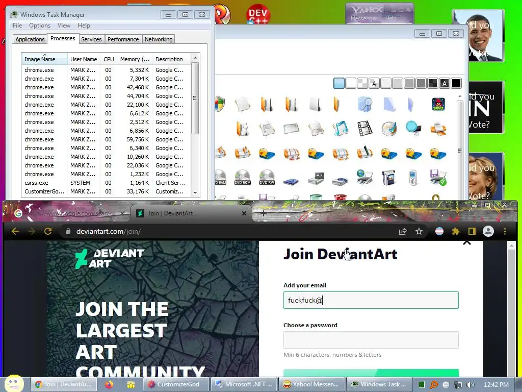The width and height of the screenshot is (522, 392).
Task: Bookmark this page with the star icon
Action: 419,231
